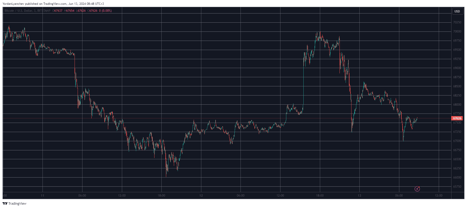Click the date label 11 on time axis
This screenshot has width=467, height=208.
coord(43,196)
